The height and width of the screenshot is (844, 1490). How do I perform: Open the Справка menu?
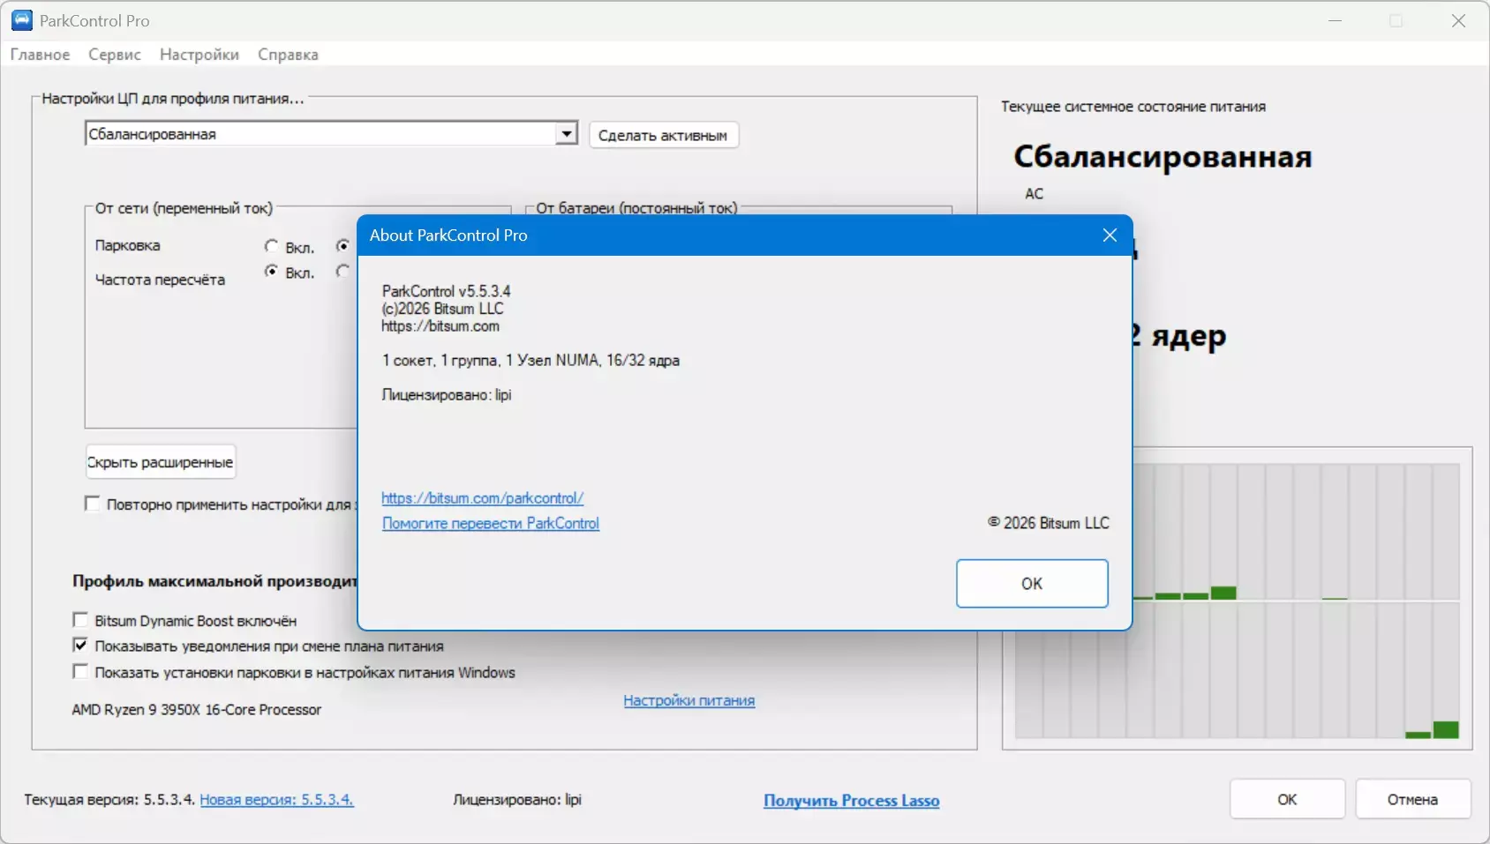click(x=288, y=55)
